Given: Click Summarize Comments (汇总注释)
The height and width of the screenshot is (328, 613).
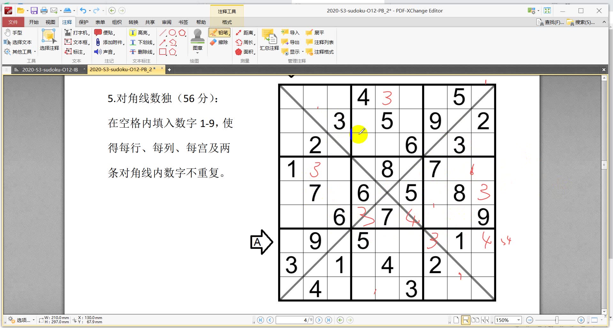Looking at the screenshot, I should 269,40.
